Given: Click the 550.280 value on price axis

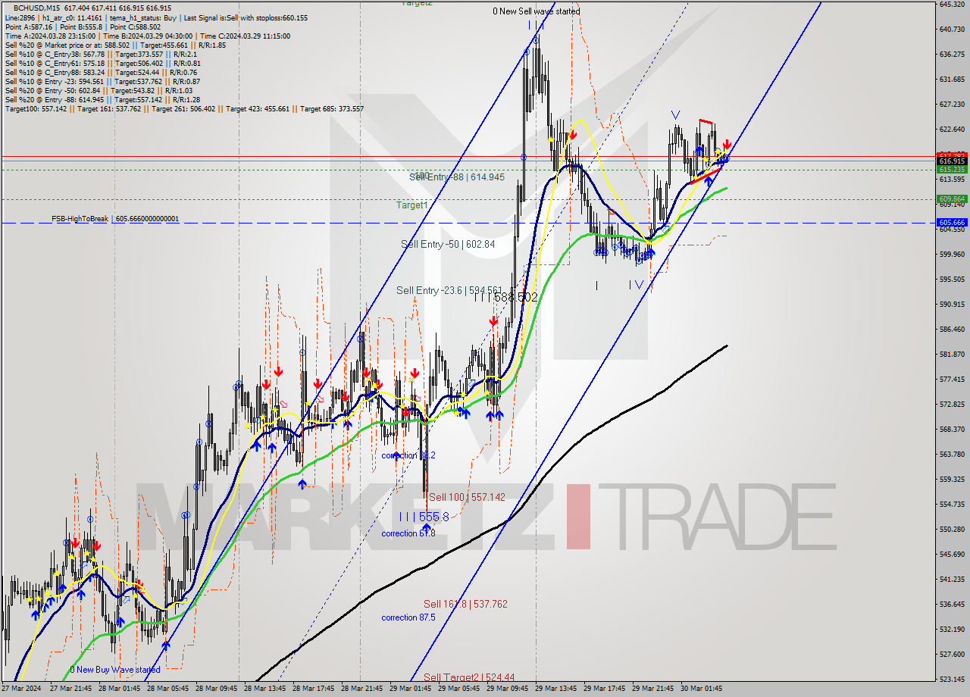Looking at the screenshot, I should tap(951, 529).
